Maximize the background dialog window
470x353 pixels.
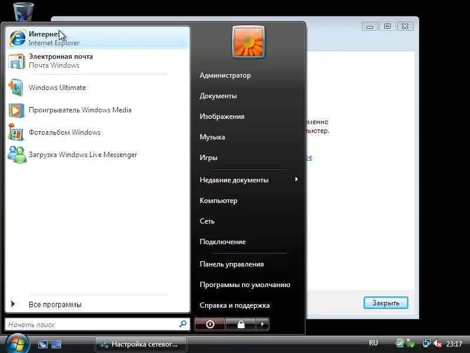[387, 26]
